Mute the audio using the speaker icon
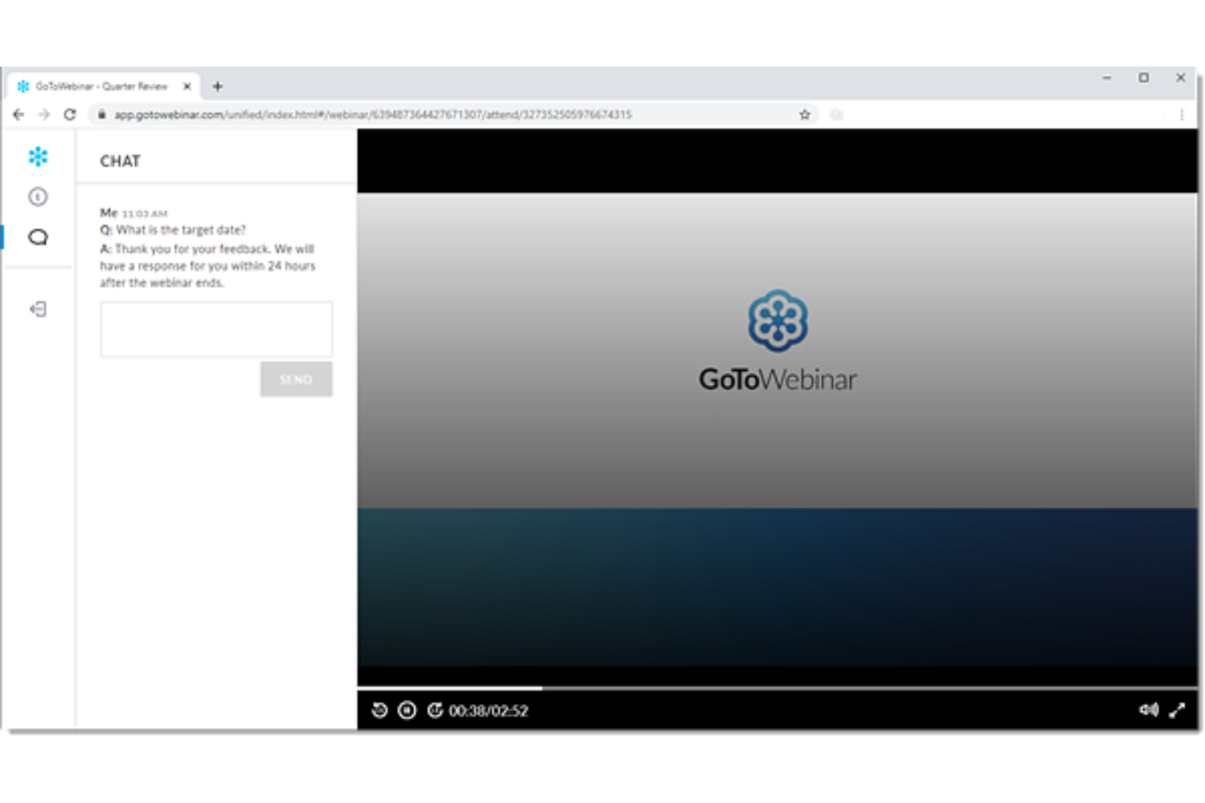This screenshot has width=1205, height=803. pyautogui.click(x=1149, y=710)
